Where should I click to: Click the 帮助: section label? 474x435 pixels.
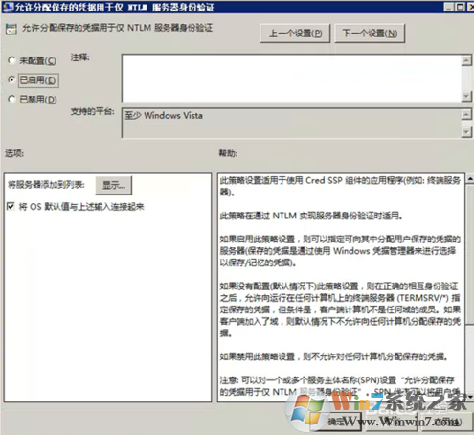pos(228,153)
